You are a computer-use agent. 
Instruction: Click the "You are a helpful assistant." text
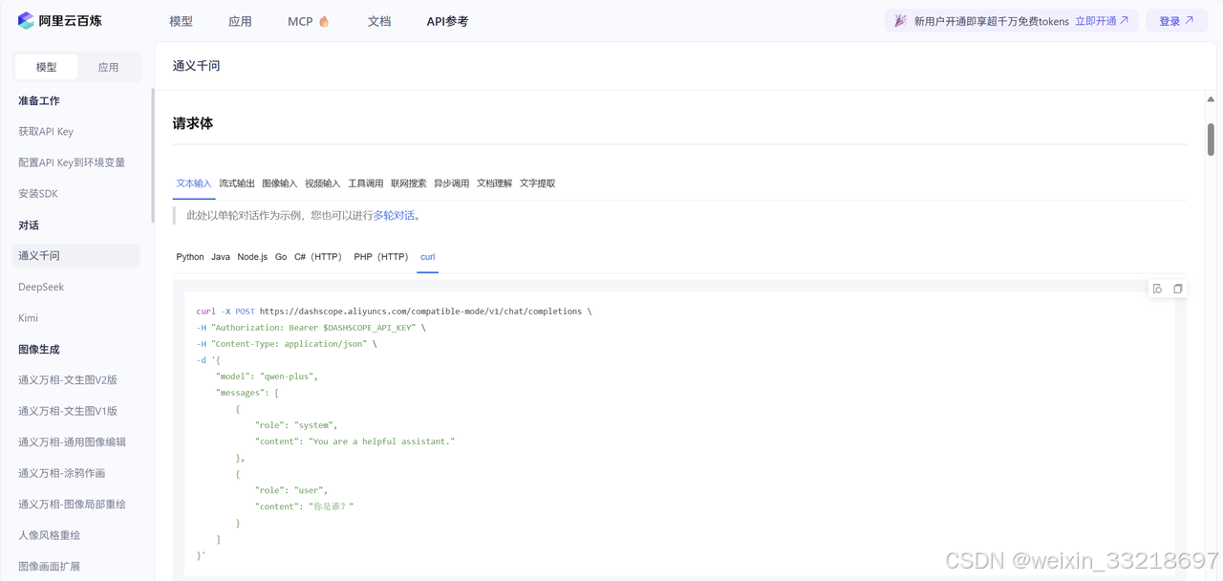coord(381,441)
